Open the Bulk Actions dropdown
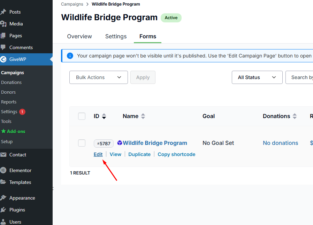The image size is (313, 225). point(99,77)
